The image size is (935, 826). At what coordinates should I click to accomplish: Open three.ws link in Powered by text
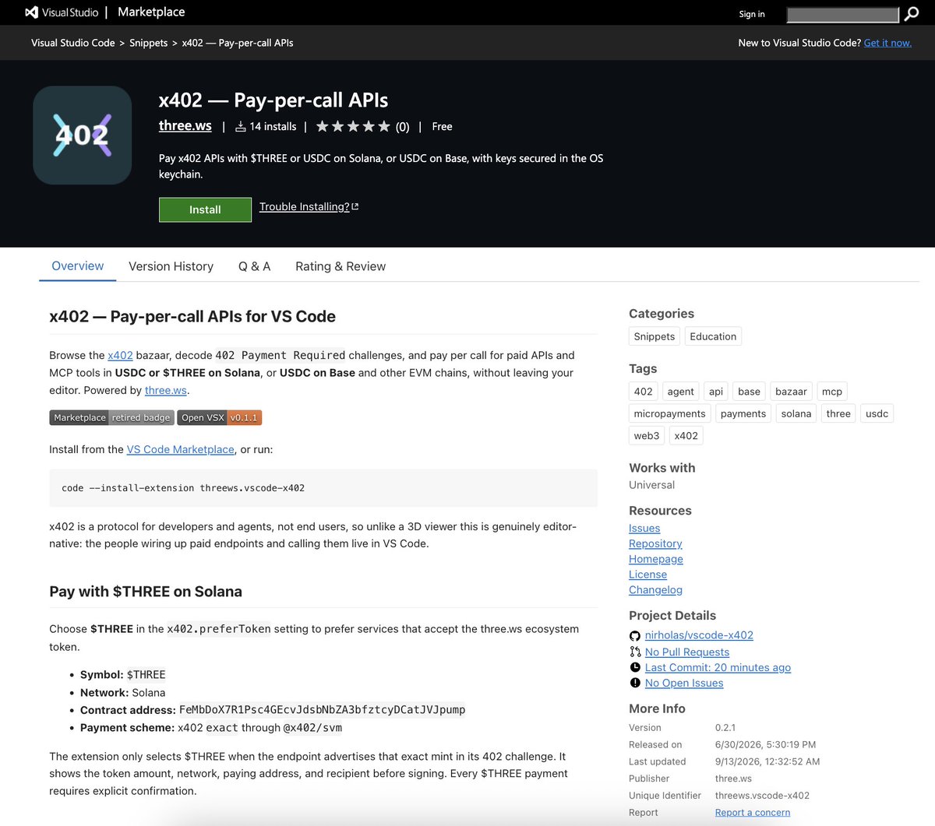coord(166,390)
